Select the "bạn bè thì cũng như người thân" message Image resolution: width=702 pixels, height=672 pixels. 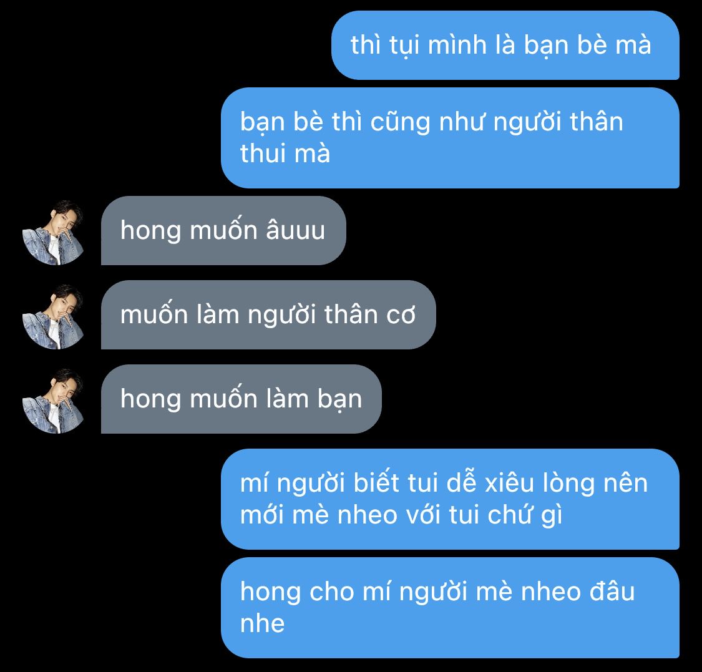click(451, 138)
